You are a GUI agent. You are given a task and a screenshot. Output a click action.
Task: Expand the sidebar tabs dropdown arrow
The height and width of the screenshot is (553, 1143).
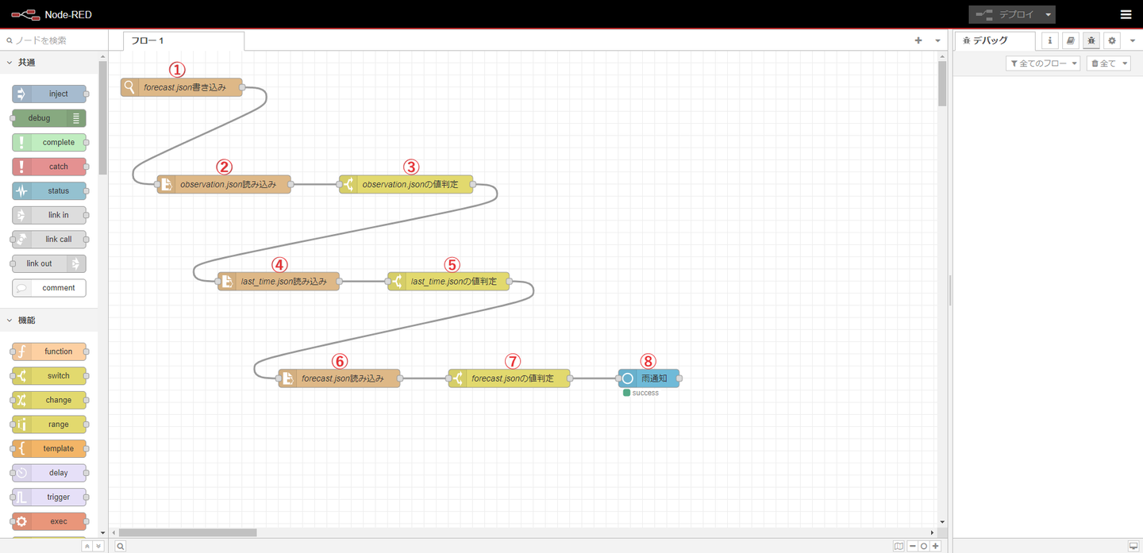(1133, 40)
